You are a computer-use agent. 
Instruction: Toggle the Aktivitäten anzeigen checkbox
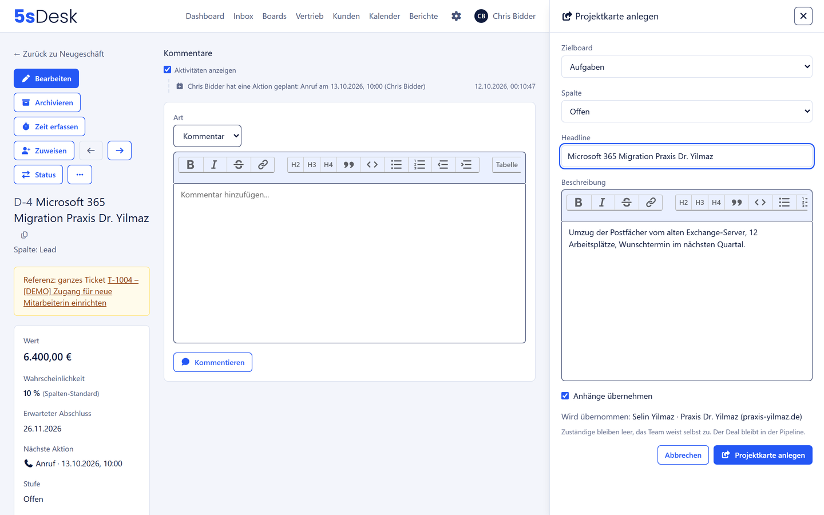168,70
